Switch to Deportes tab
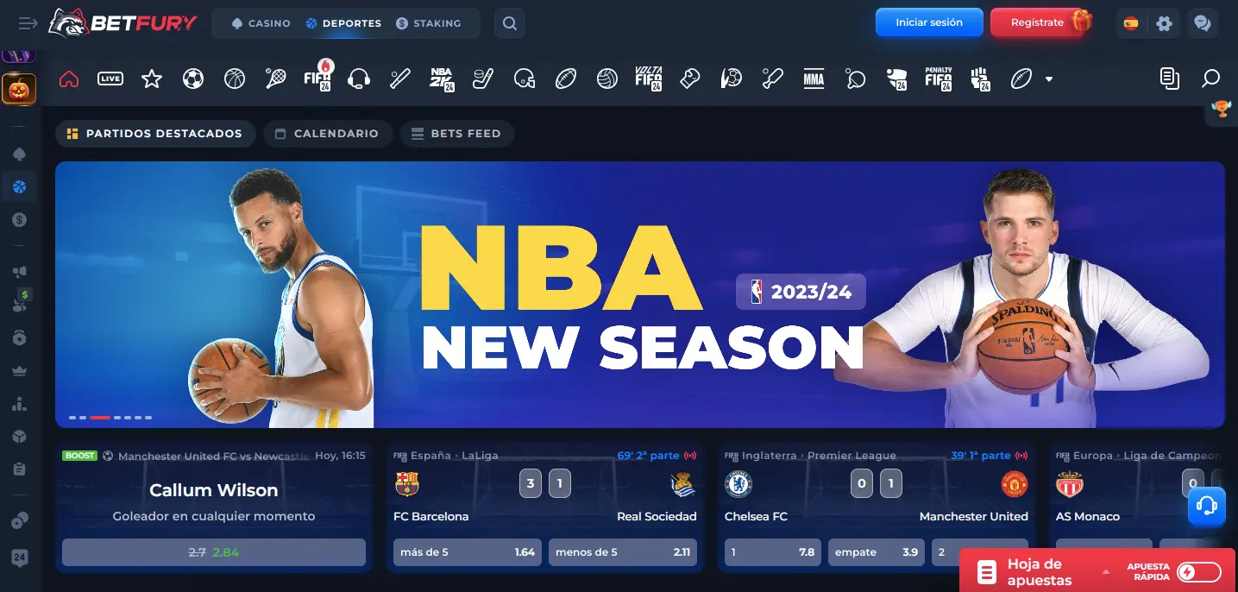1238x592 pixels. click(343, 23)
